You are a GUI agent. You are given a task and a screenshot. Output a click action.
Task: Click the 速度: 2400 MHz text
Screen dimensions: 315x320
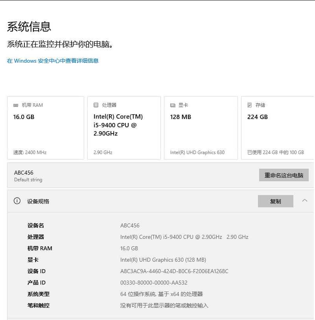pos(30,153)
